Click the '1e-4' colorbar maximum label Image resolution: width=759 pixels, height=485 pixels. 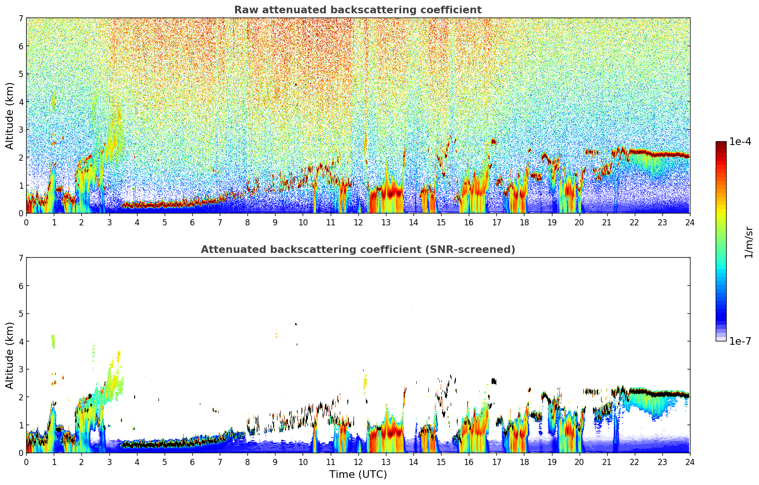740,142
